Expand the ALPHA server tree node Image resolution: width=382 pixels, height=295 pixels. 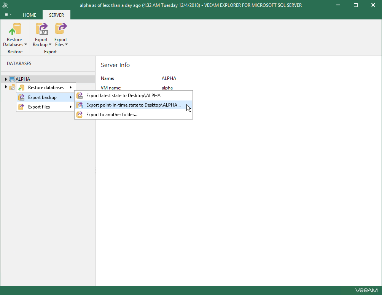pos(6,79)
